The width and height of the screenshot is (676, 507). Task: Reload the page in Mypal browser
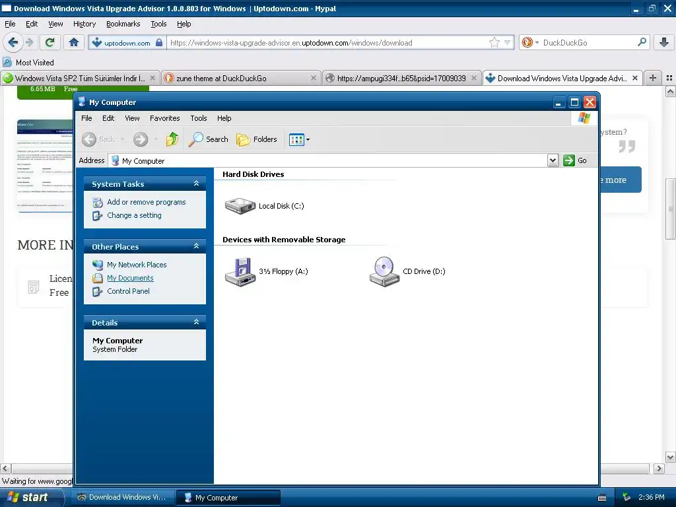(x=50, y=42)
